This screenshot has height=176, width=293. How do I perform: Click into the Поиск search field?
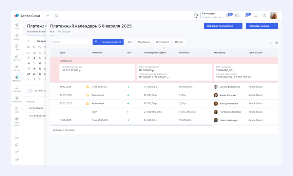(x=70, y=42)
